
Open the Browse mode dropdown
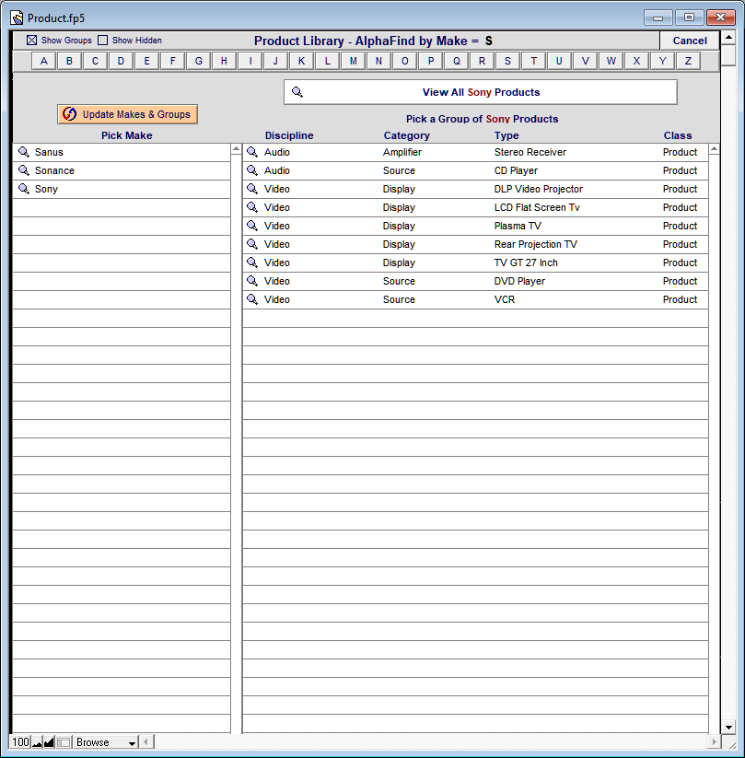click(x=105, y=742)
